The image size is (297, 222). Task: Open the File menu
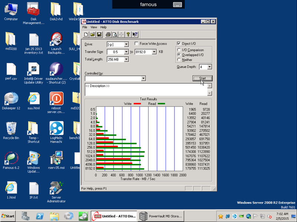tap(85, 27)
